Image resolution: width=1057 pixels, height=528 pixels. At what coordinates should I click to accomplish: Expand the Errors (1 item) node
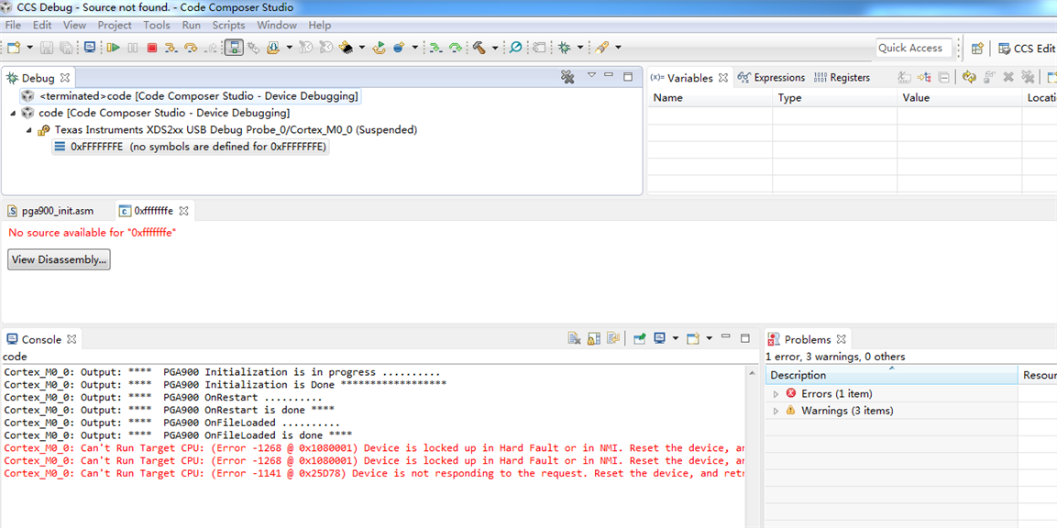click(776, 394)
